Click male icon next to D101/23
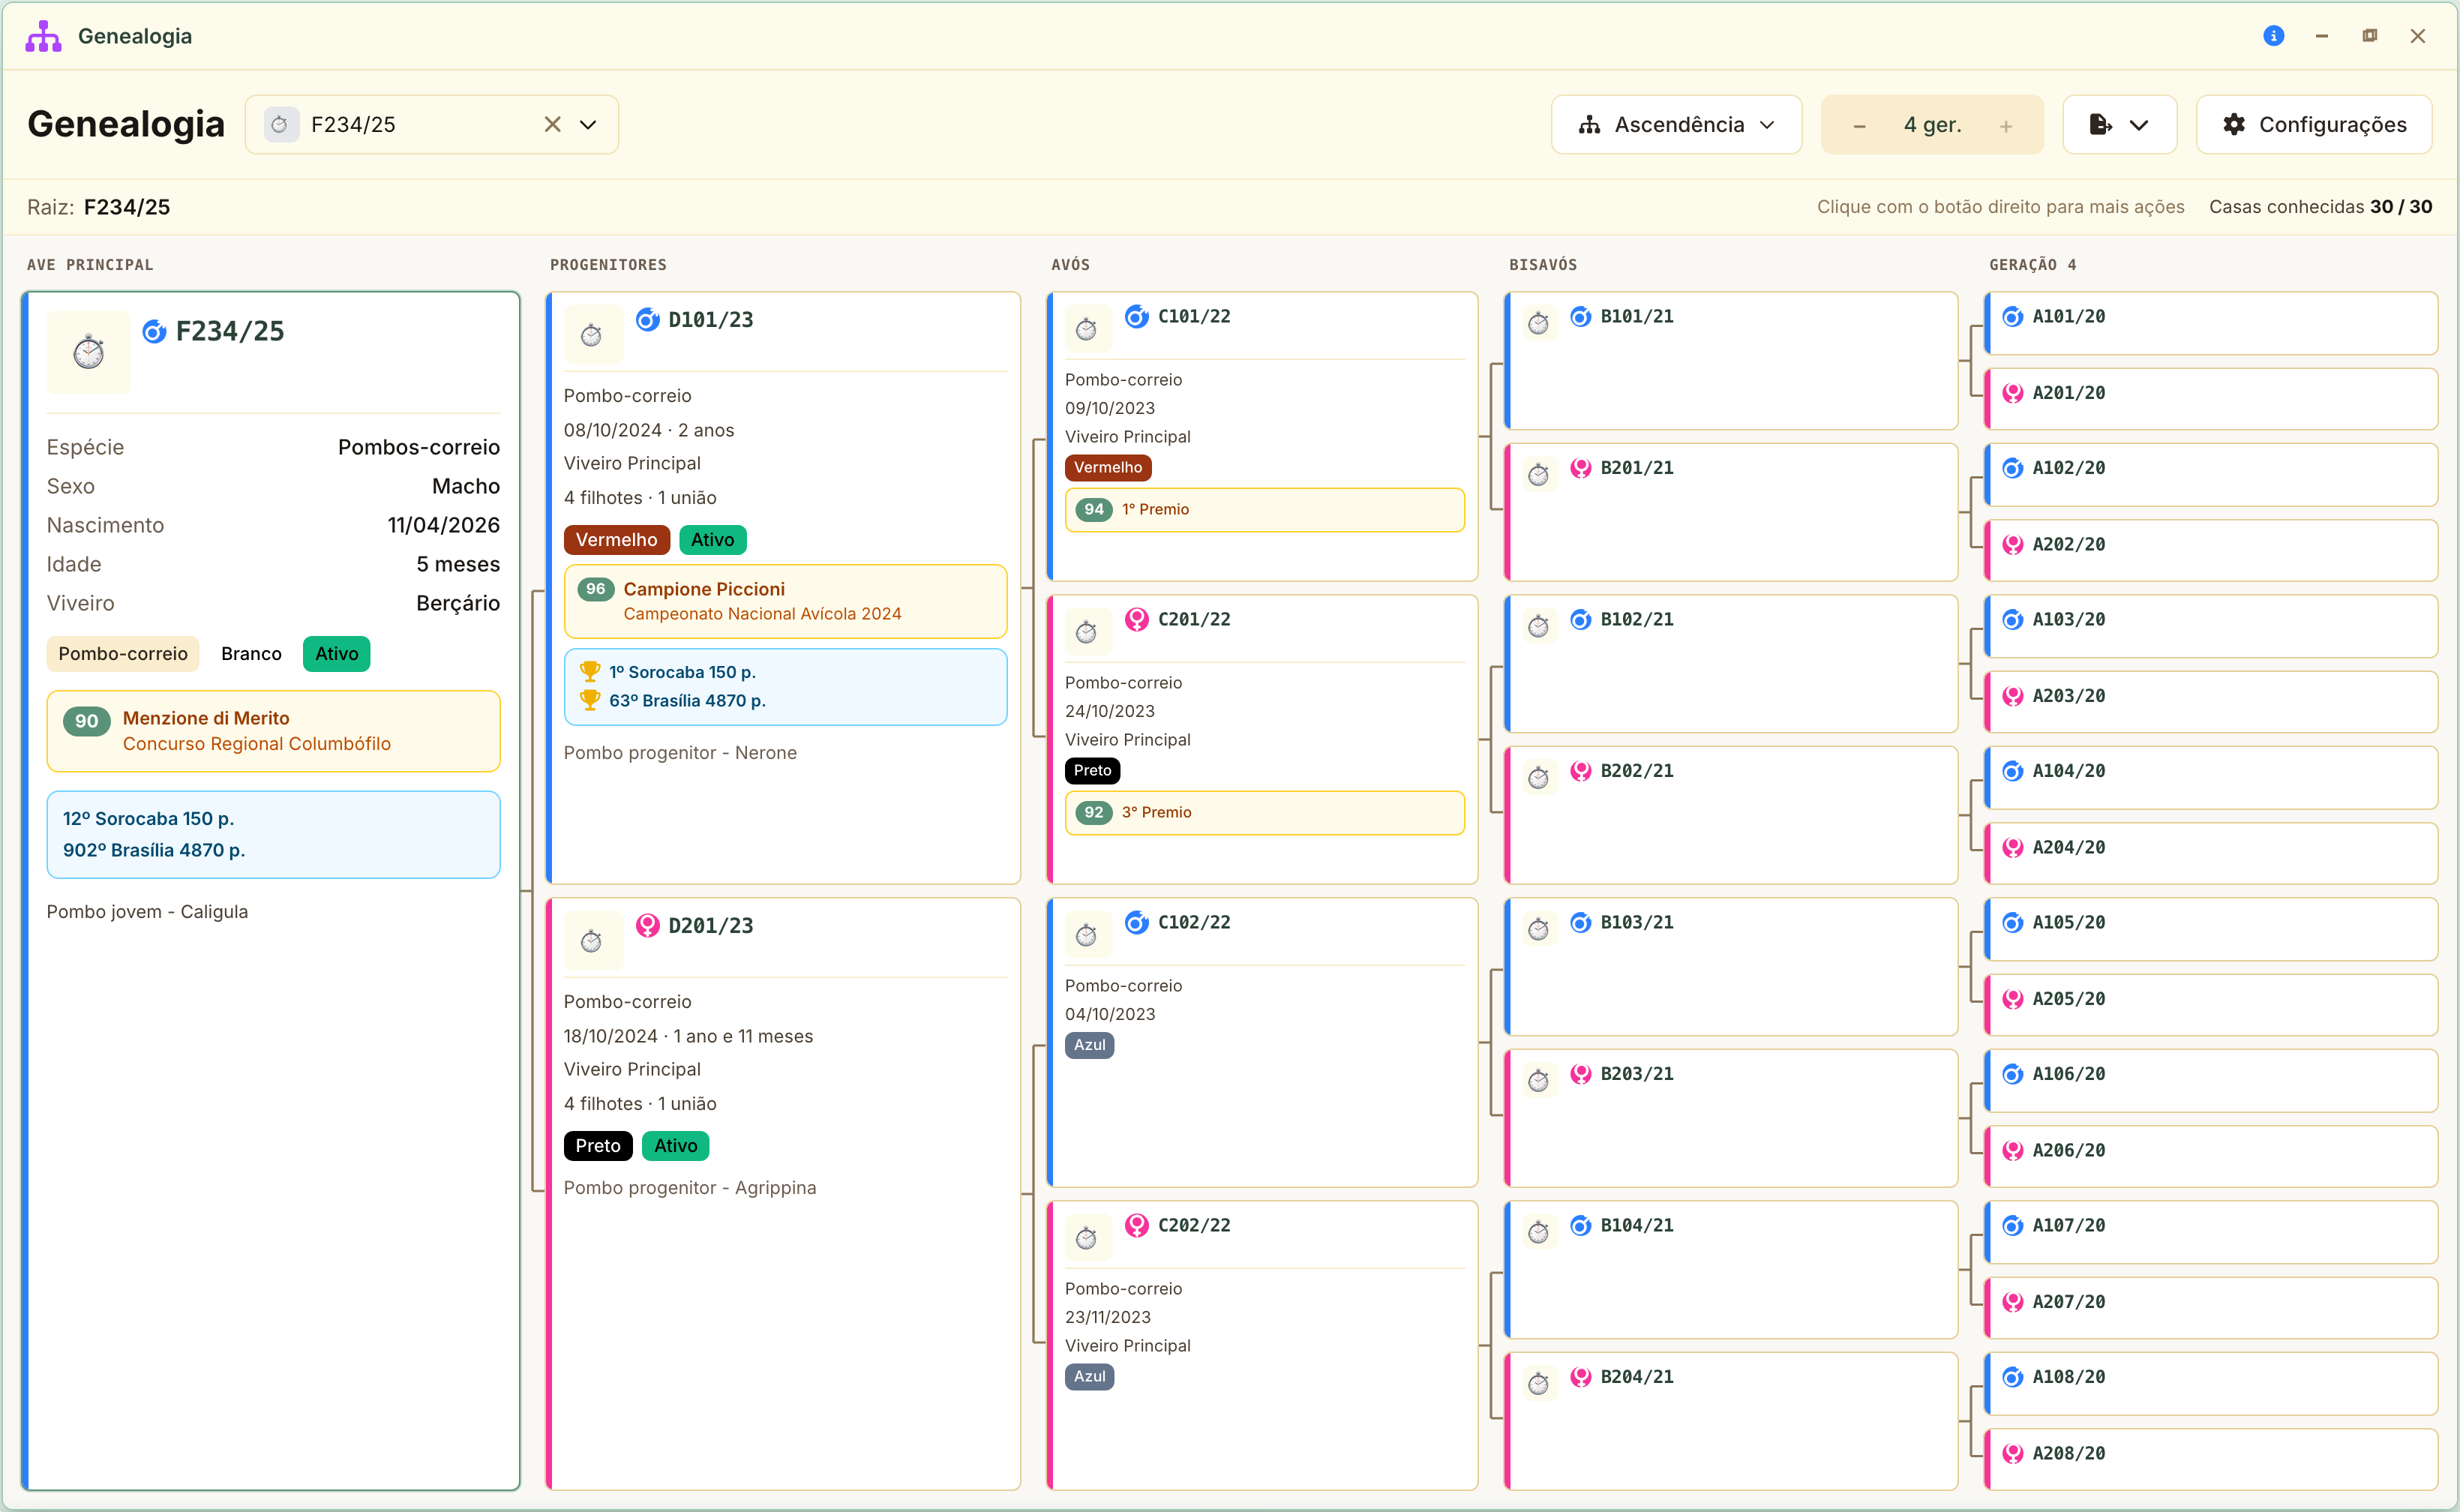The width and height of the screenshot is (2460, 1512). coord(648,319)
